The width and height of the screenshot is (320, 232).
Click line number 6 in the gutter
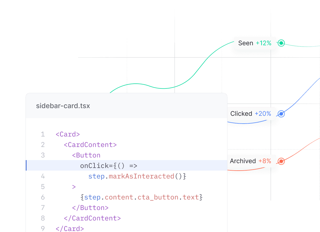pyautogui.click(x=43, y=197)
